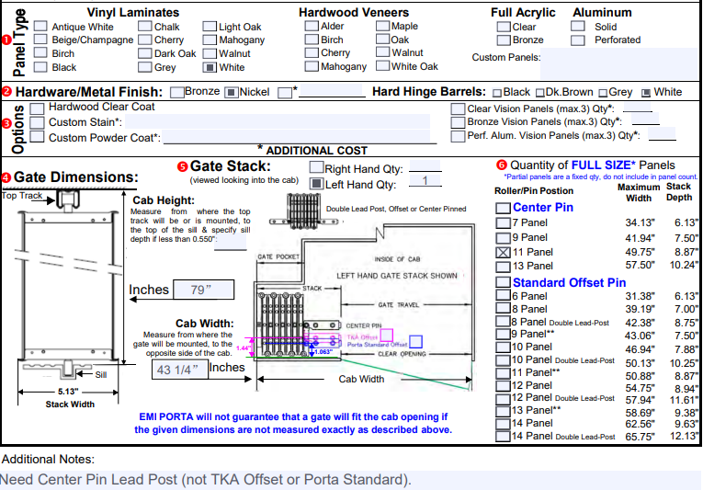This screenshot has width=703, height=490.
Task: Click the Cab Height field showing 79"
Action: pyautogui.click(x=204, y=290)
